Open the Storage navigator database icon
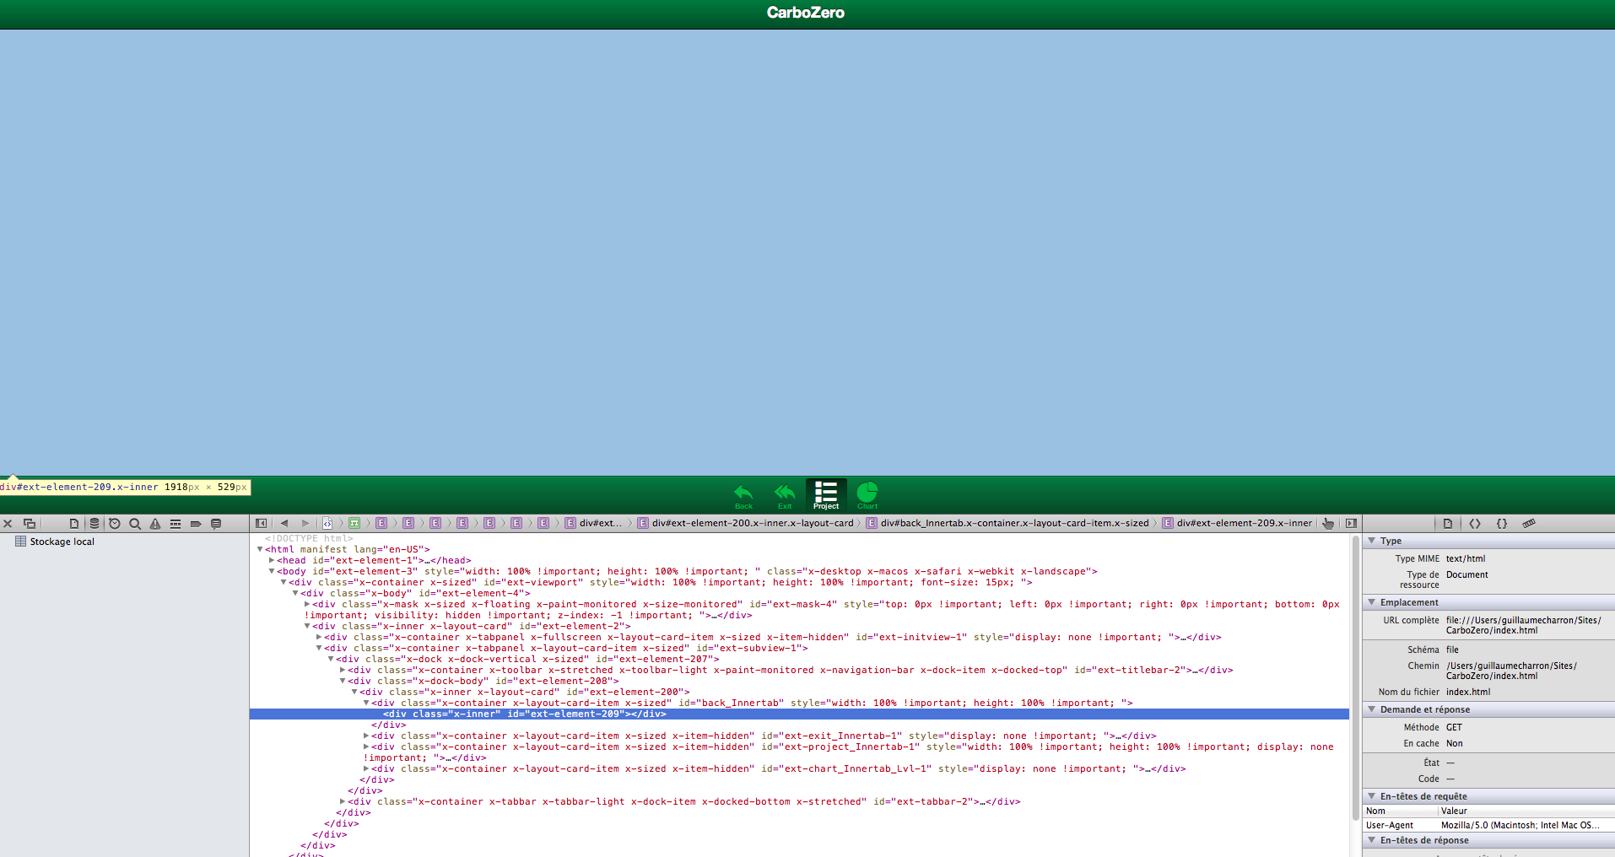1615x857 pixels. pos(95,524)
